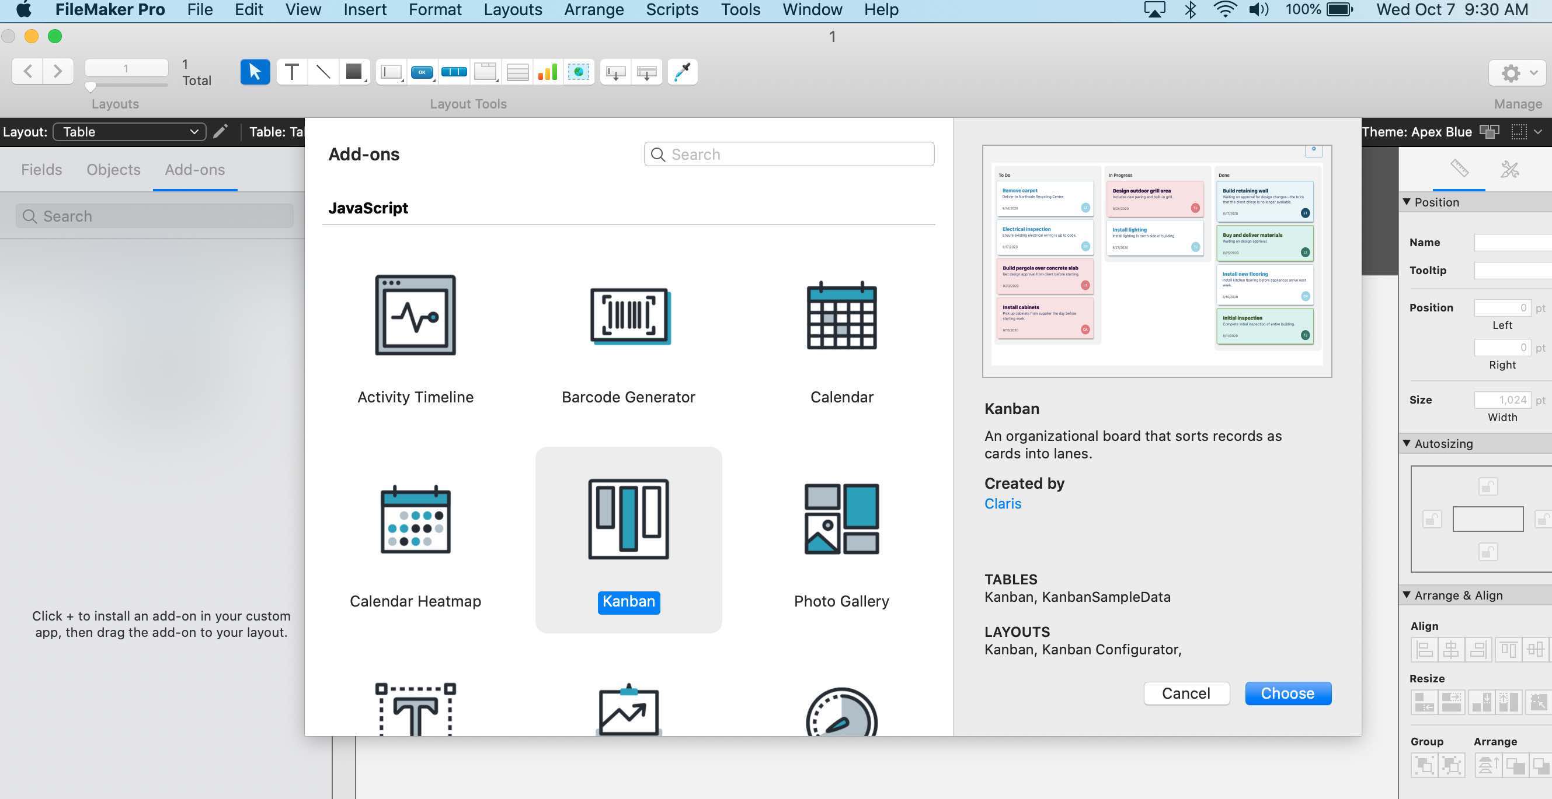
Task: Click the edit layout pencil icon
Action: tap(221, 131)
